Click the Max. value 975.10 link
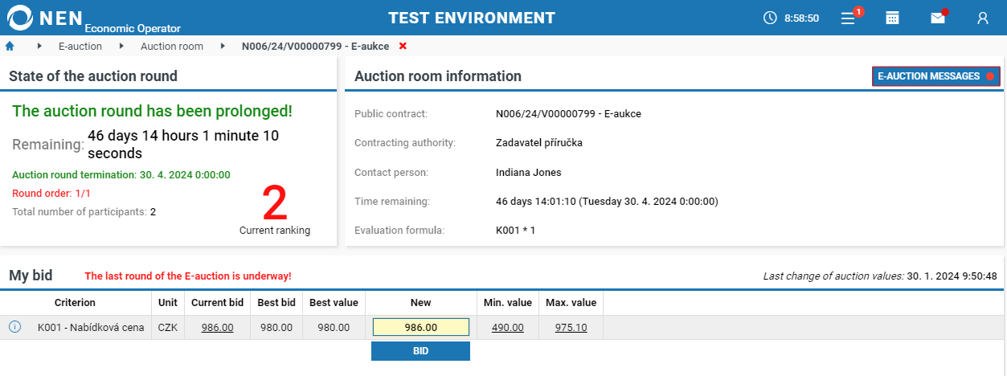This screenshot has width=1007, height=376. tap(571, 327)
